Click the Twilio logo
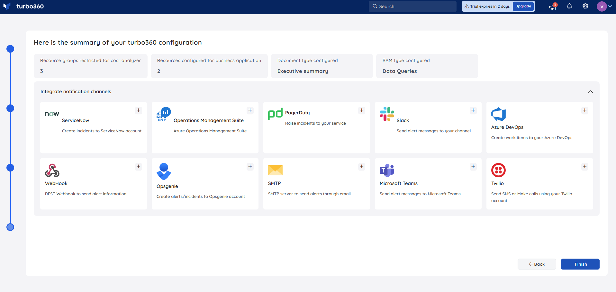Viewport: 616px width, 292px height. coord(498,170)
